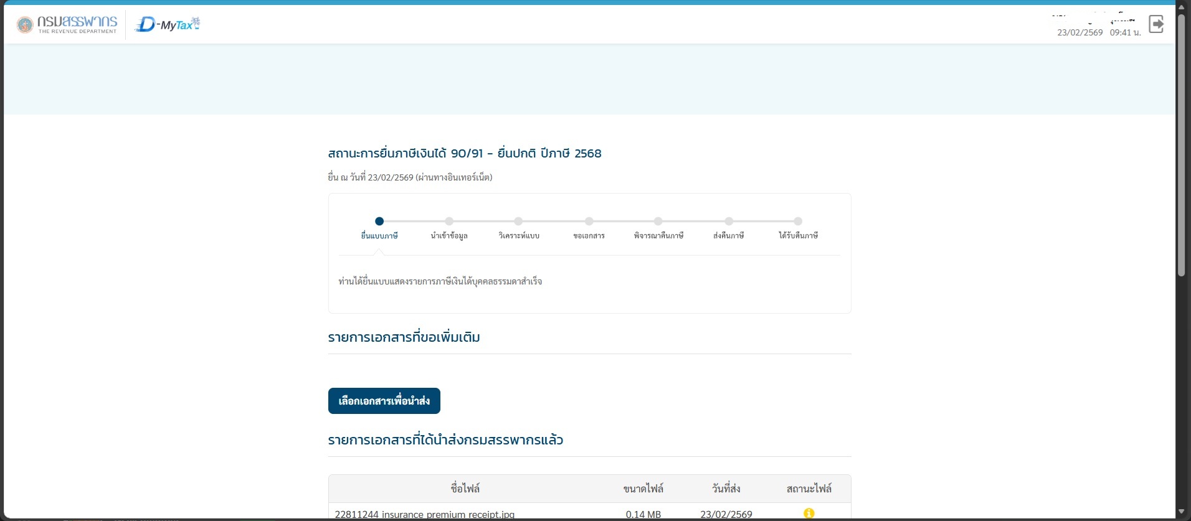Click the วันที่ส่ง column header

(726, 489)
